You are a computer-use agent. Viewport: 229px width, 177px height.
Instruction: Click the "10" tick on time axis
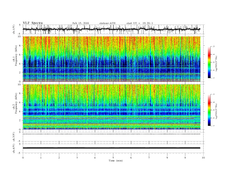pyautogui.click(x=203, y=158)
